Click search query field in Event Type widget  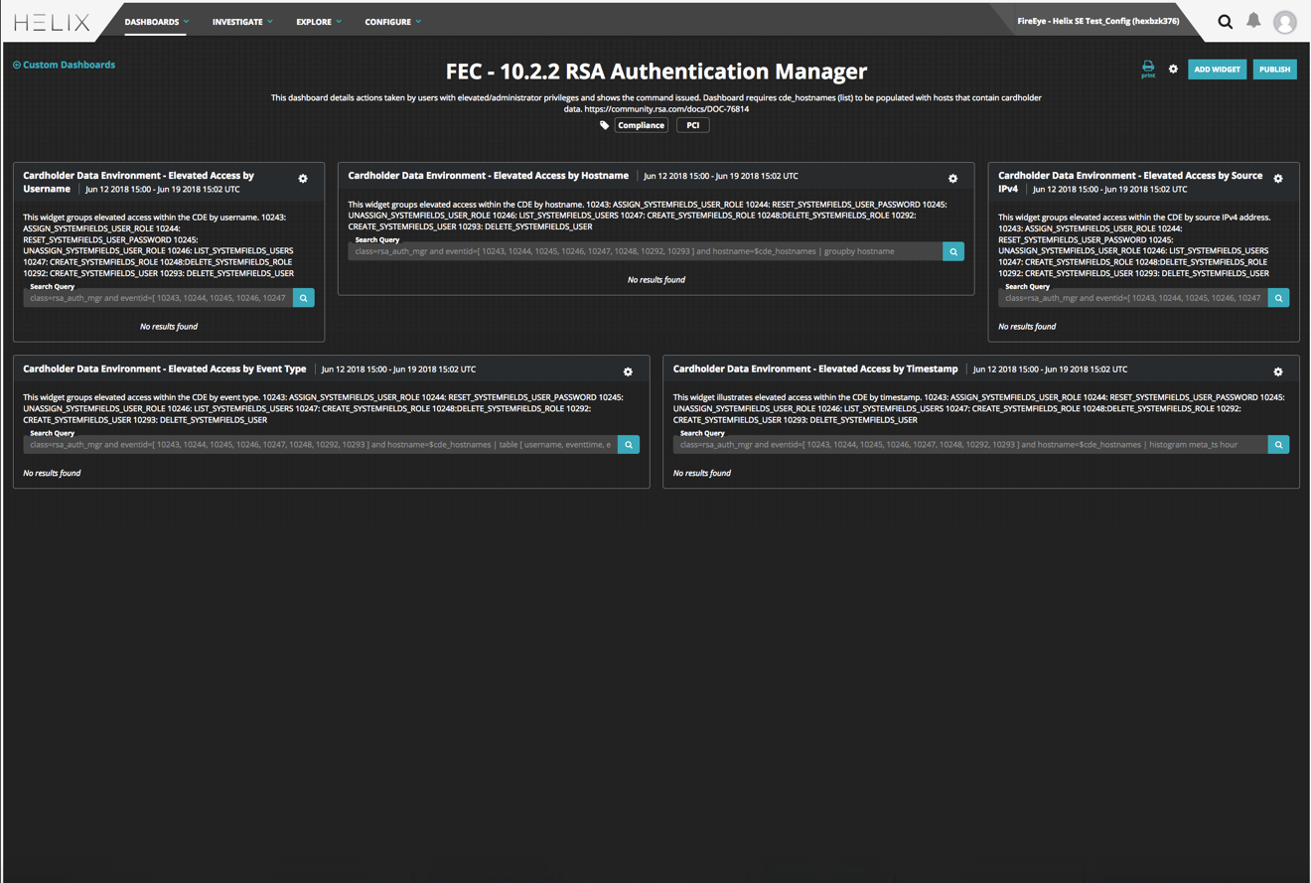click(x=321, y=444)
